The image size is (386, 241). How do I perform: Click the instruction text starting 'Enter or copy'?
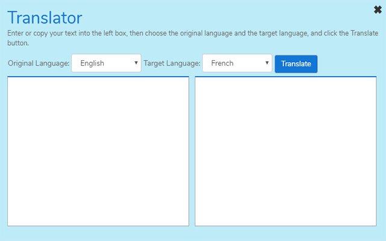pos(193,38)
